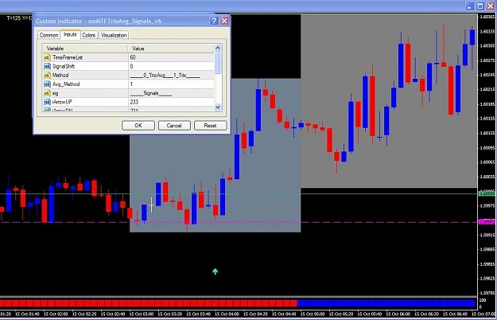Click the 15 Oct 06:00 time label
The width and height of the screenshot is (497, 320).
tap(398, 314)
